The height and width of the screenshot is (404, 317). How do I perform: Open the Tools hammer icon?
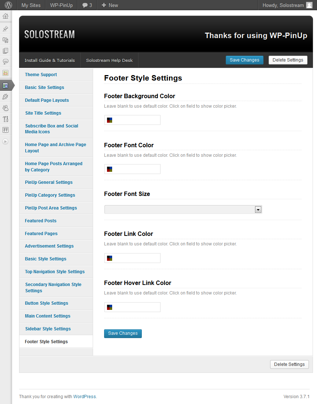tap(5, 119)
